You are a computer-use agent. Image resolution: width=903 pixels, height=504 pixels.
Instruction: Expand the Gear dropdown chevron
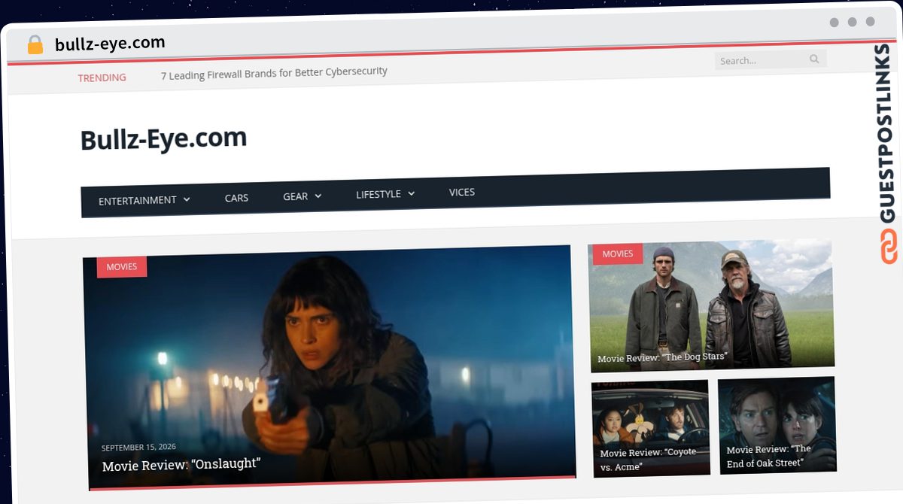[318, 196]
